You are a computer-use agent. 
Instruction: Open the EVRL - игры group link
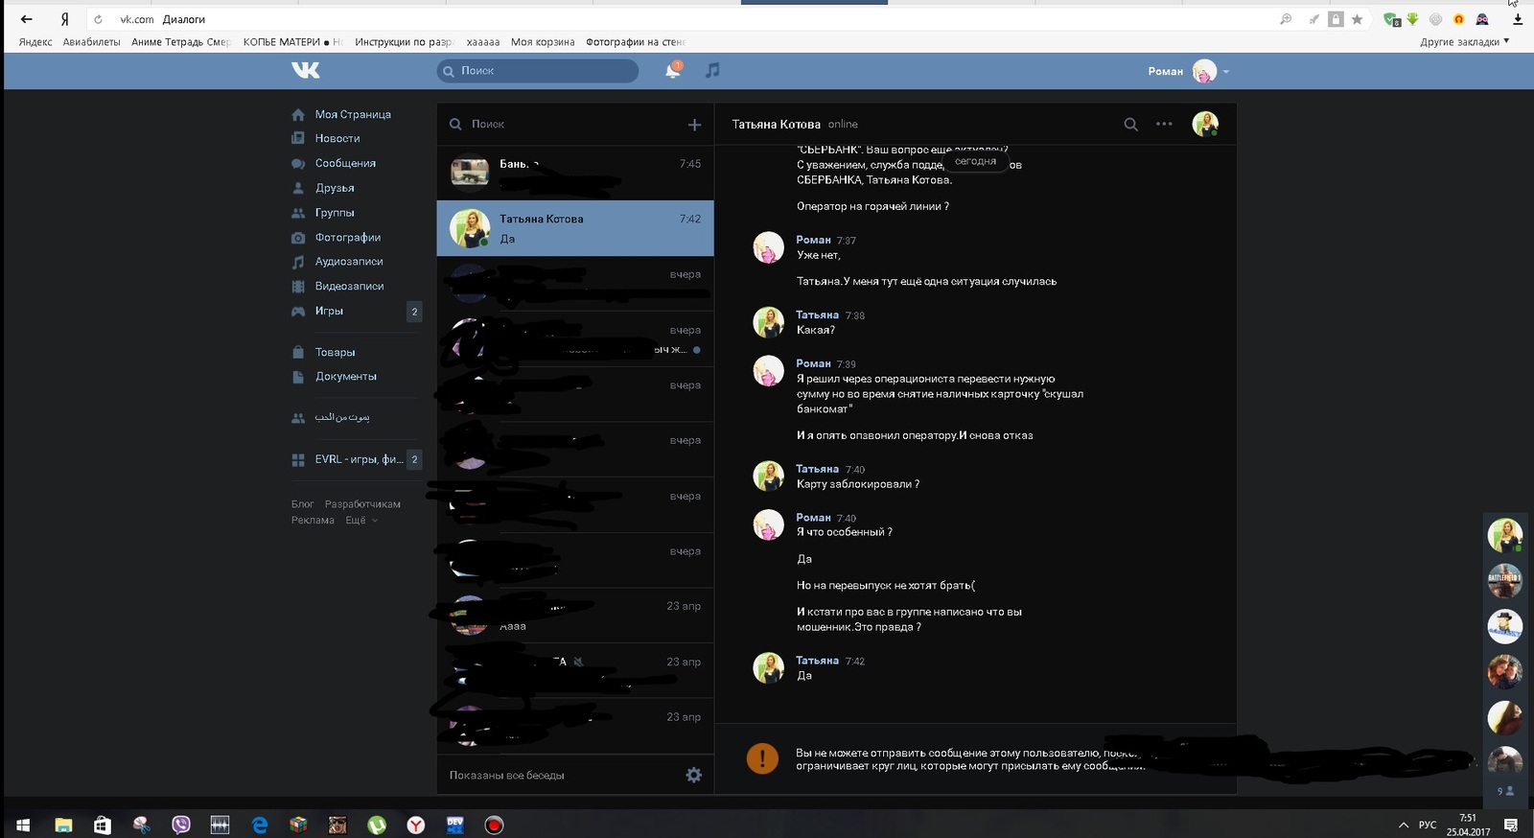coord(358,459)
